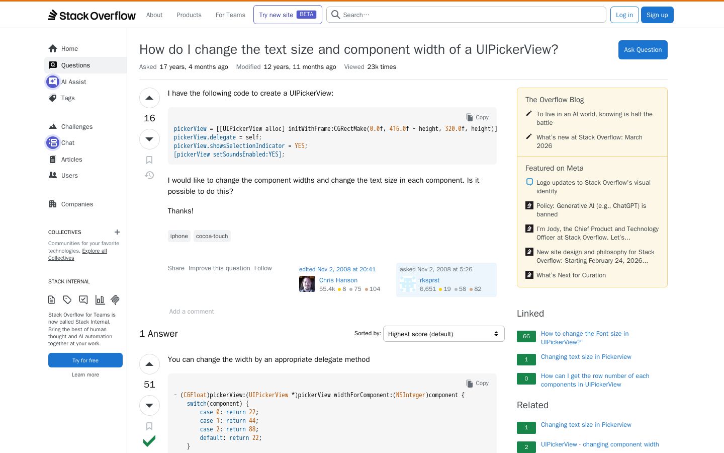The image size is (724, 453).
Task: Bookmark the question using the bookmark icon
Action: coord(149,160)
